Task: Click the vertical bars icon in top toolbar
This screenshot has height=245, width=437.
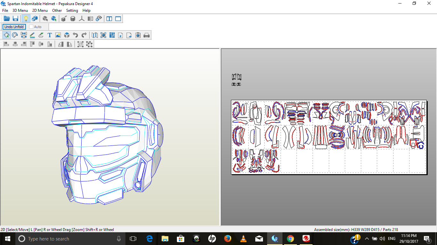Action: pyautogui.click(x=90, y=19)
